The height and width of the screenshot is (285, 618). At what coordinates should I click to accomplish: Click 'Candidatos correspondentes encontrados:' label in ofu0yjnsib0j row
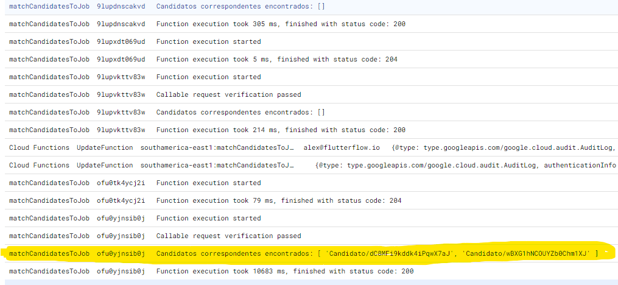point(235,254)
